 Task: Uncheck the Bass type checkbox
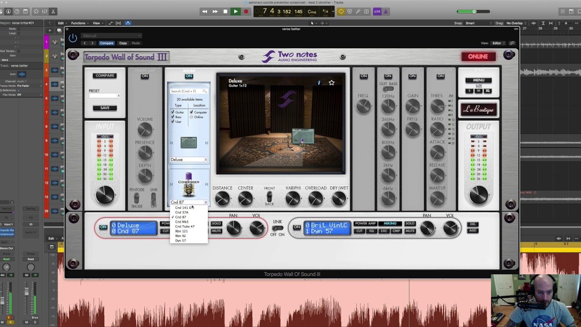click(172, 117)
